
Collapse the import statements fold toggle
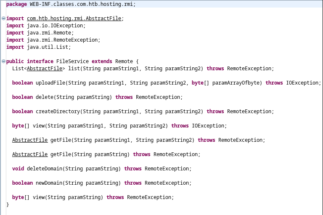pos(3,19)
